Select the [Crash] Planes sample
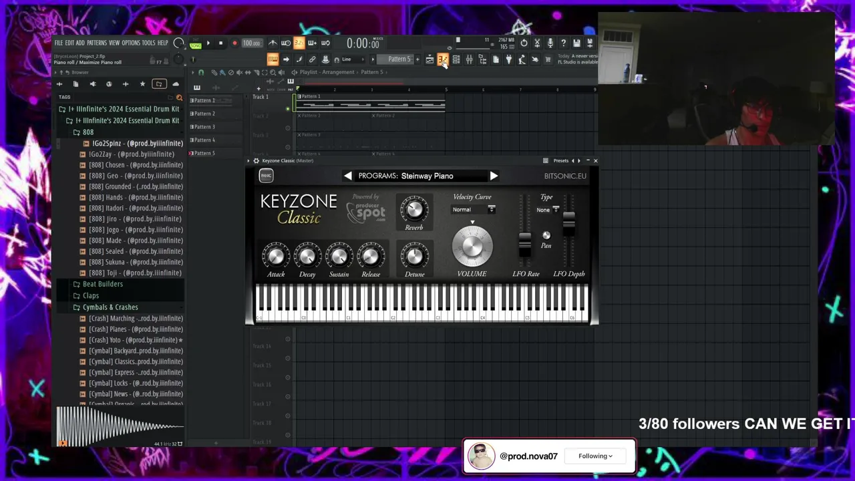 click(x=132, y=329)
